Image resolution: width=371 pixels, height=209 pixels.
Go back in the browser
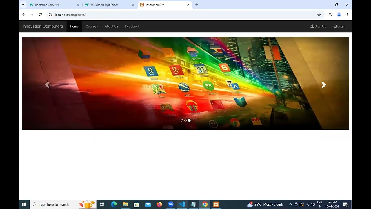pyautogui.click(x=24, y=15)
